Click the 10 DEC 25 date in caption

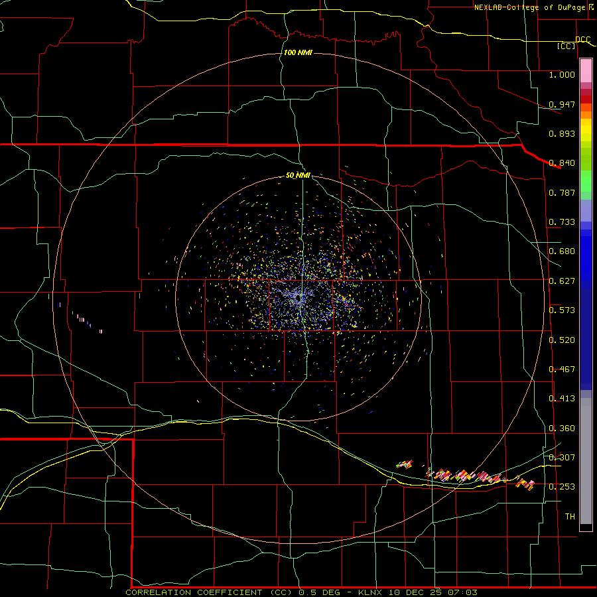point(416,592)
